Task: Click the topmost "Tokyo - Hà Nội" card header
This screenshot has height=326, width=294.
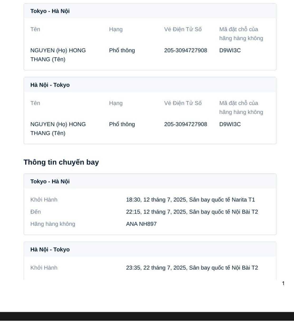Action: coord(50,11)
